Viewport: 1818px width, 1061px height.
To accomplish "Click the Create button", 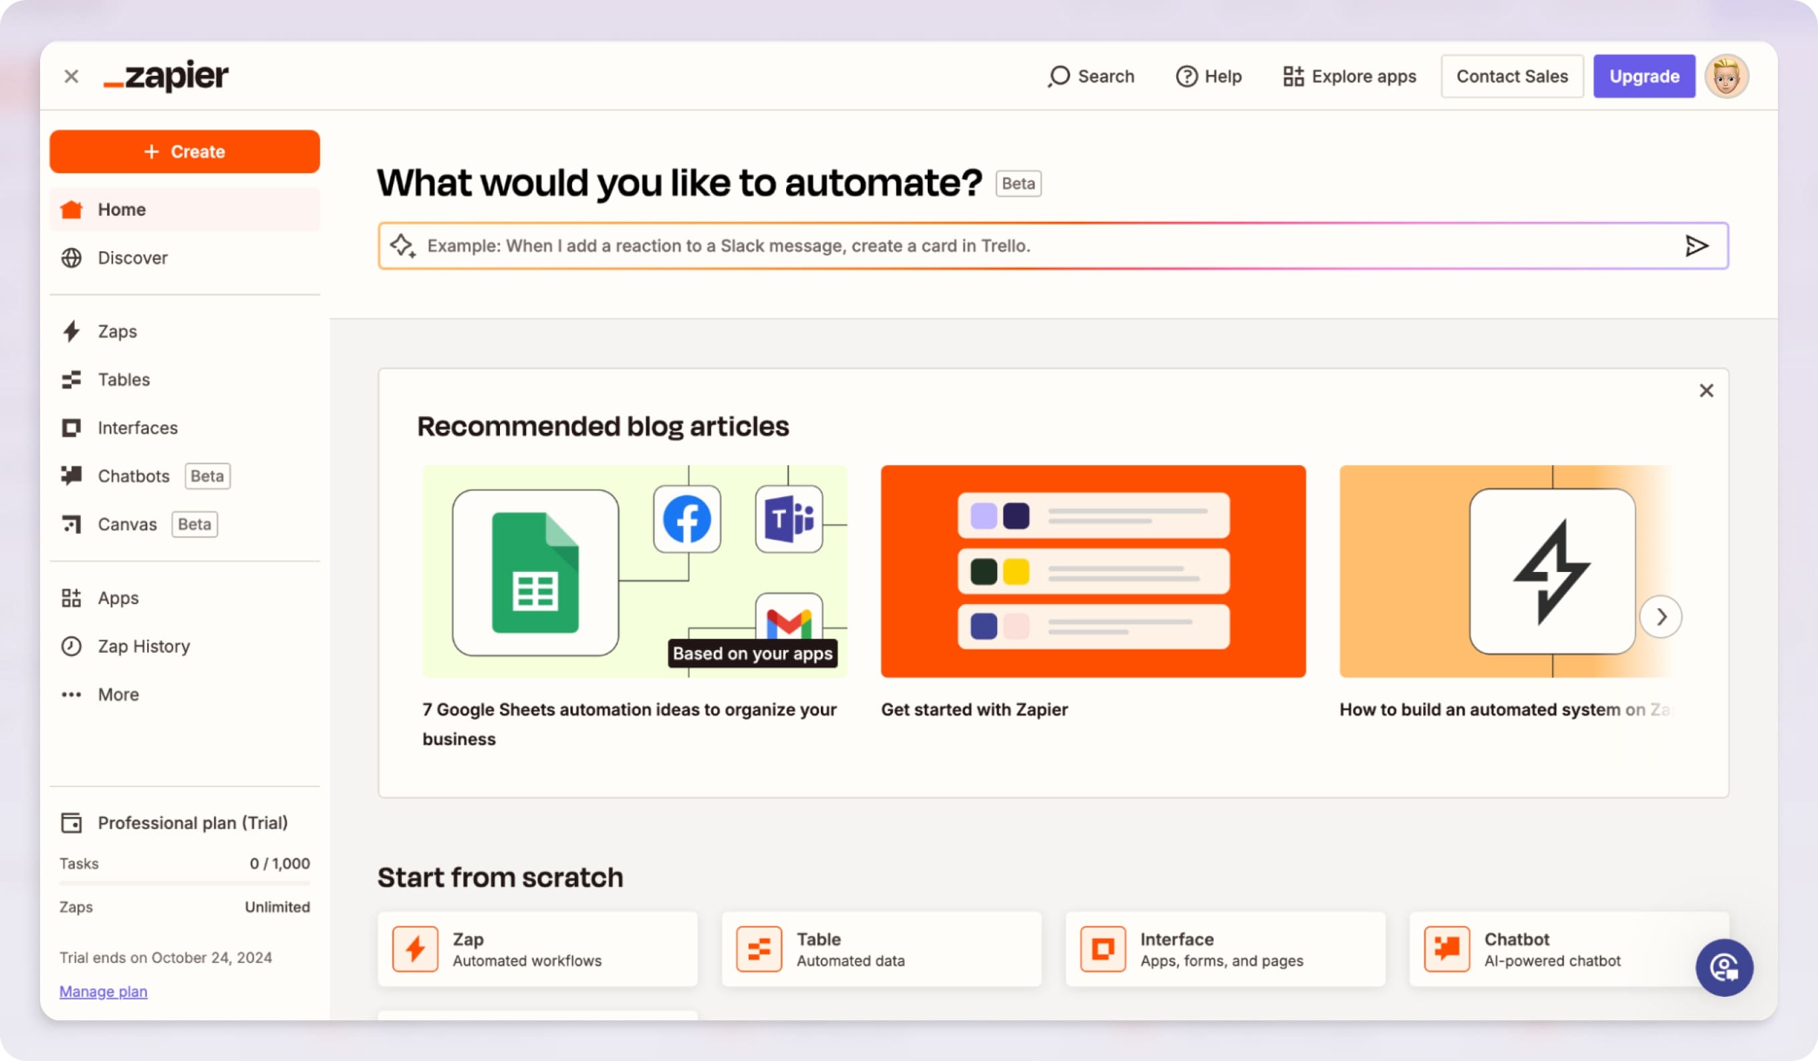I will pyautogui.click(x=184, y=152).
